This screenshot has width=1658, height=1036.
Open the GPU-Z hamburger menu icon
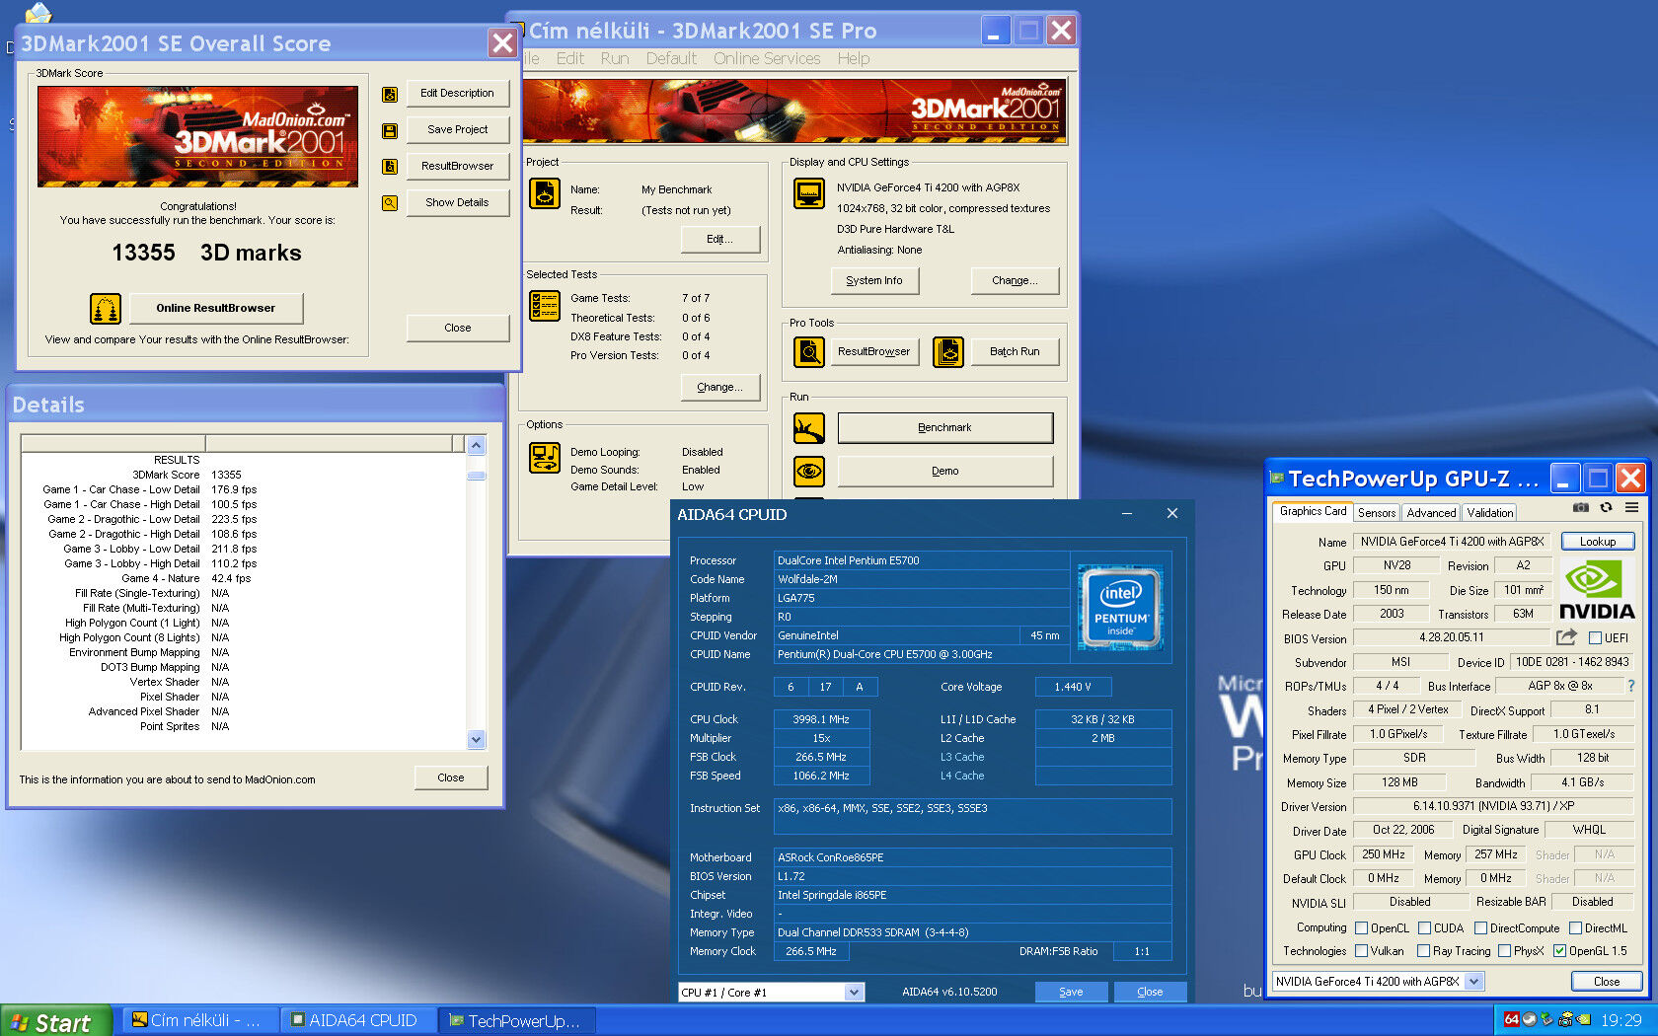[x=1631, y=508]
